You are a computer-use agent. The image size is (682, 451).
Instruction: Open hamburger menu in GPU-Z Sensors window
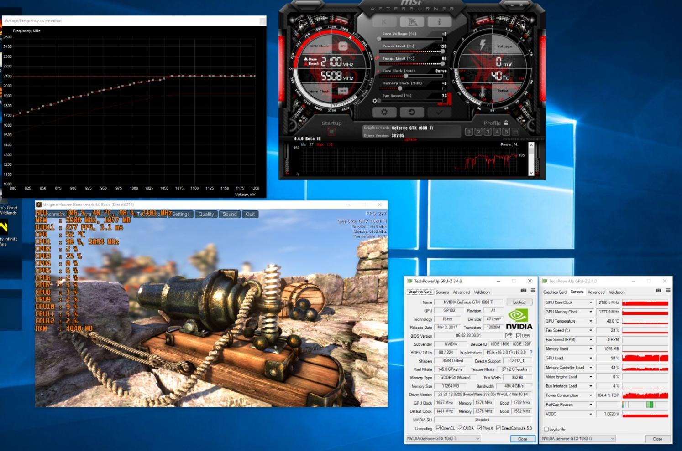coord(668,290)
